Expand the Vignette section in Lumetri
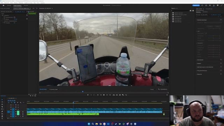The width and height of the screenshot is (224, 126). pos(197,74)
